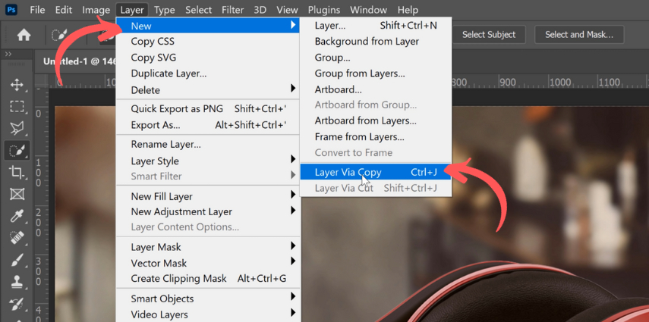Open the tool preset picker in options bar
Screen dimensions: 649x322
pyautogui.click(x=59, y=35)
